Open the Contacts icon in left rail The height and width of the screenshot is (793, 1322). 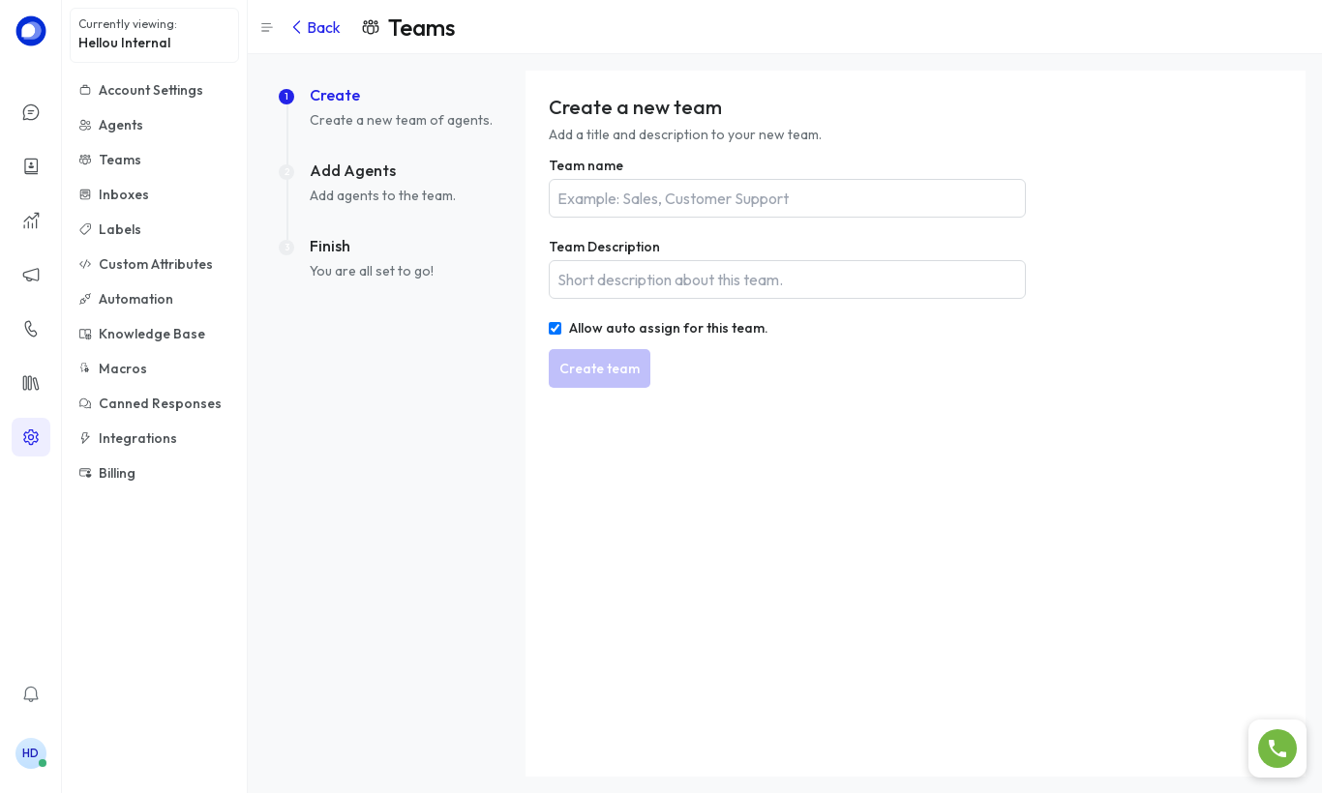[31, 166]
